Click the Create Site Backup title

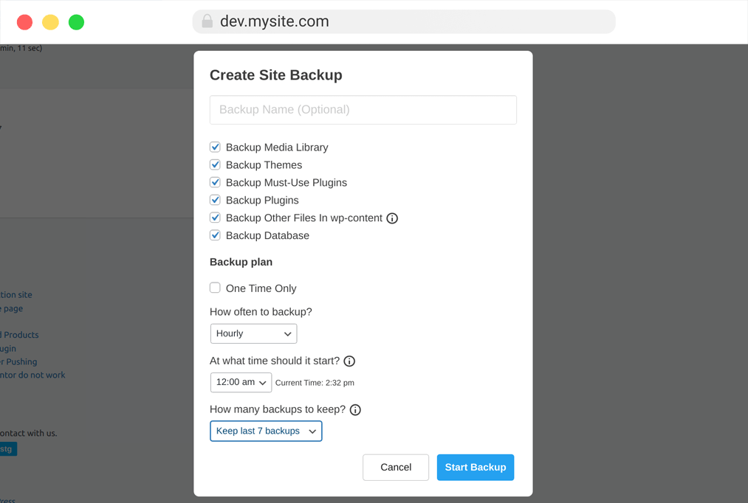pos(276,75)
